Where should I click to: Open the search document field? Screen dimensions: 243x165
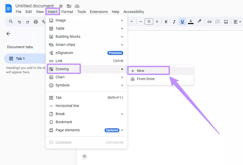coord(10,22)
